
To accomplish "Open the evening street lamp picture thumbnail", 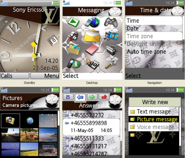I will 48,121.
